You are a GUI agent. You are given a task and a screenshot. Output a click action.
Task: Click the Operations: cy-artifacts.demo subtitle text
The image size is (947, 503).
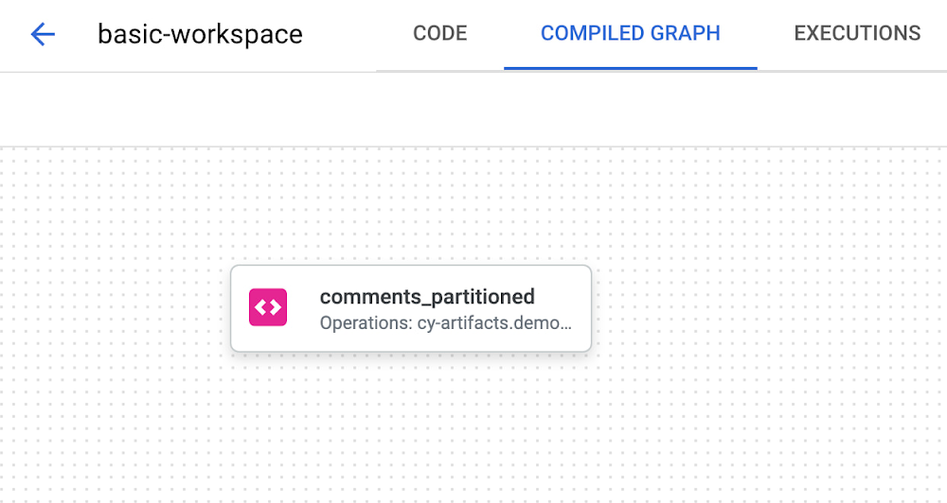click(445, 322)
